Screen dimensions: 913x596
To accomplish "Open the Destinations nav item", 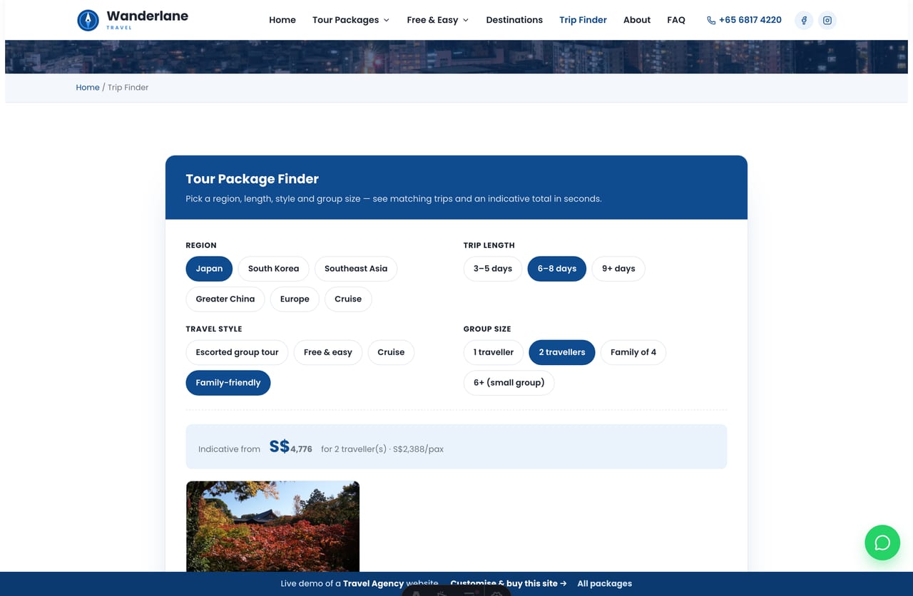I will coord(514,20).
